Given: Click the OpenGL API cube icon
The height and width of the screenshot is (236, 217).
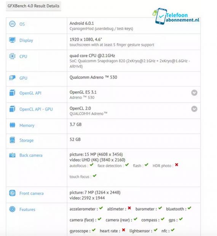Looking at the screenshot, I should (x=12, y=92).
